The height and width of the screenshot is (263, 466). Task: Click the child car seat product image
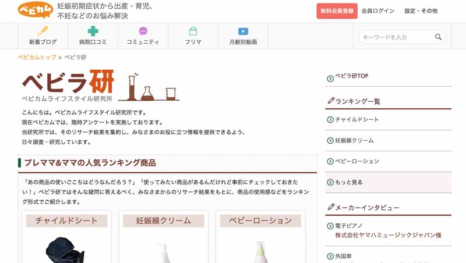tap(65, 250)
